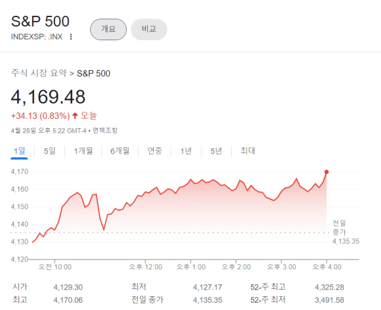
Task: Open the three-dot menu beside INDEXSP: .INX
Action: click(x=71, y=37)
